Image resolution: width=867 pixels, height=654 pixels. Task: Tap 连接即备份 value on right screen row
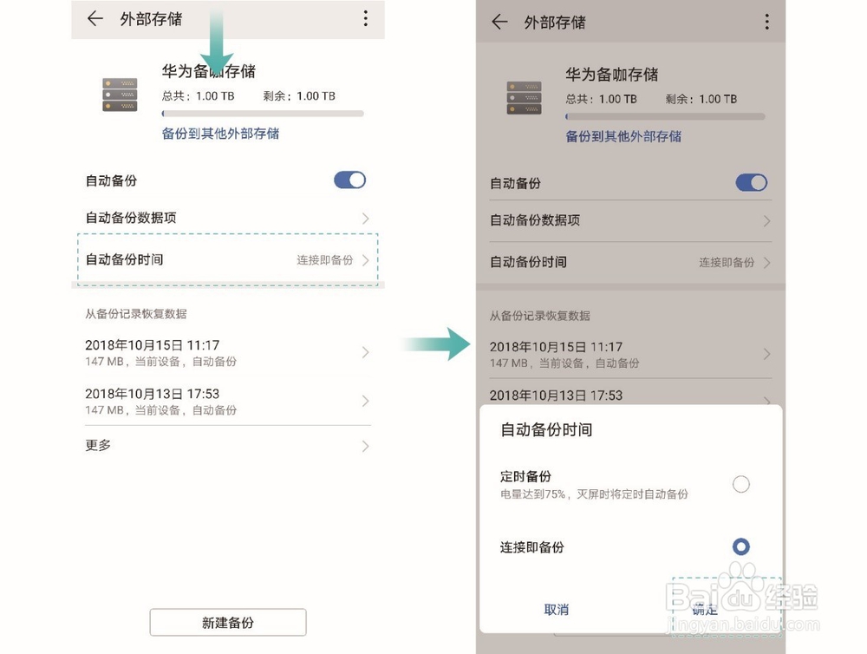pyautogui.click(x=727, y=262)
